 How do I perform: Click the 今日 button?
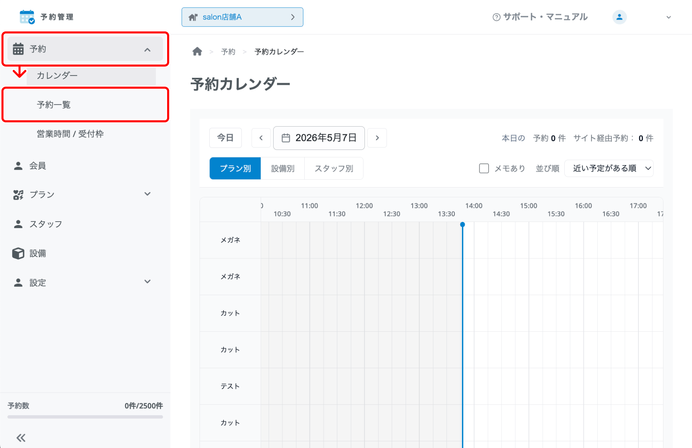click(226, 138)
